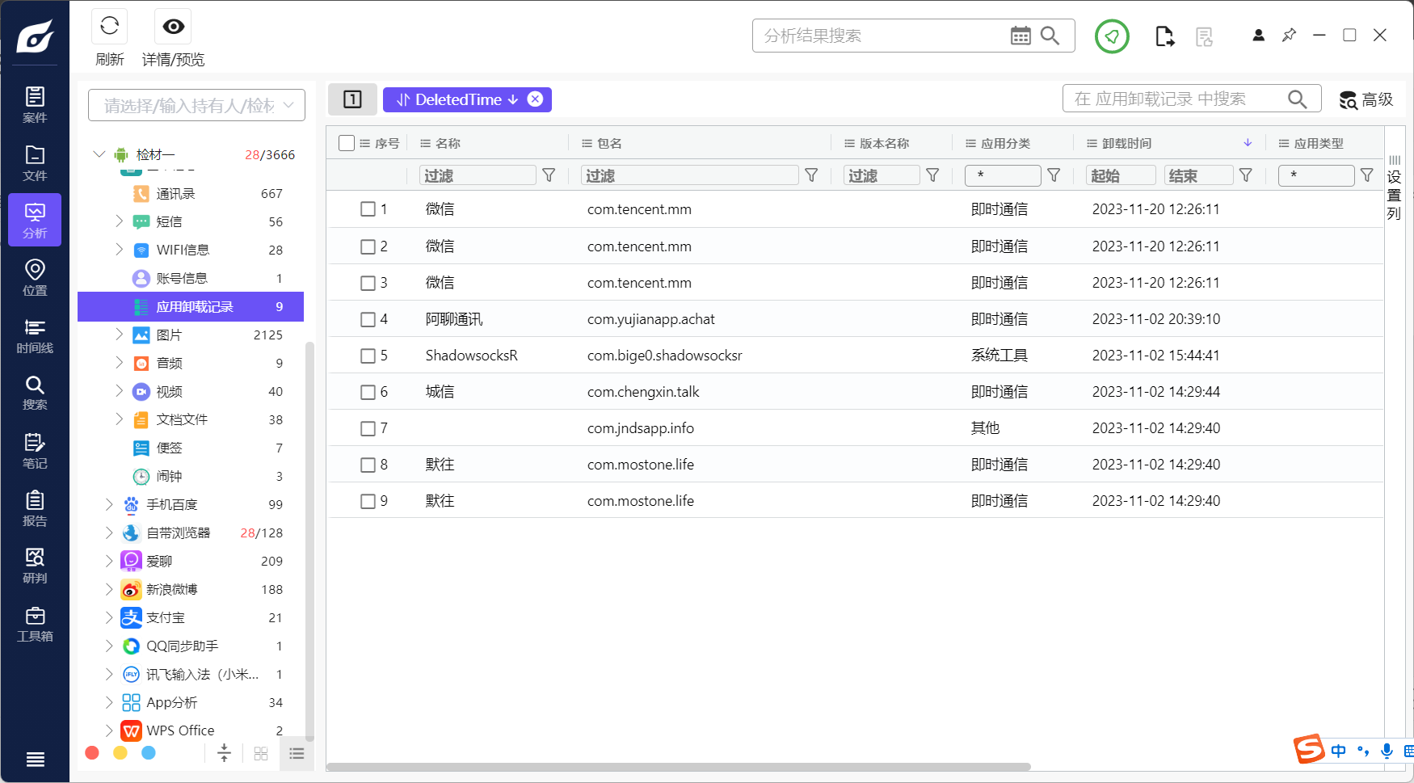Open 请选择/输入持有人 dropdown
The width and height of the screenshot is (1414, 783).
[196, 105]
